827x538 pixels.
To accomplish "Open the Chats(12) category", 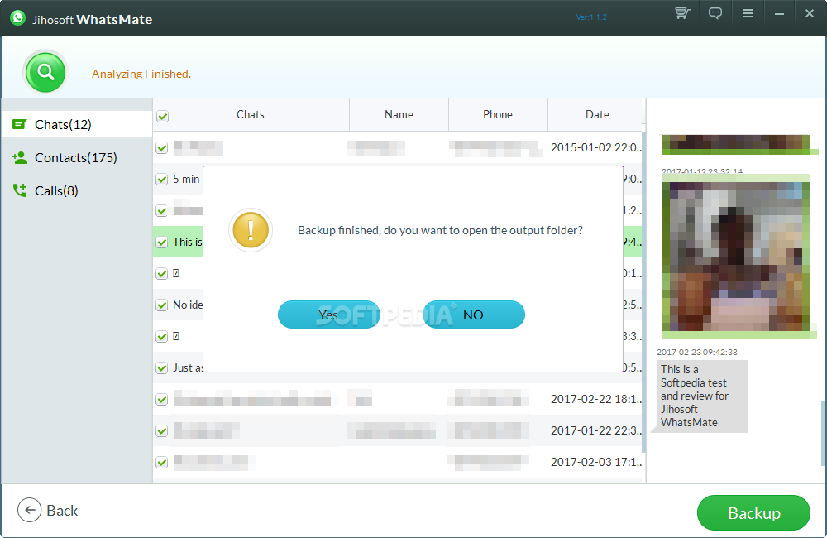I will coord(77,125).
